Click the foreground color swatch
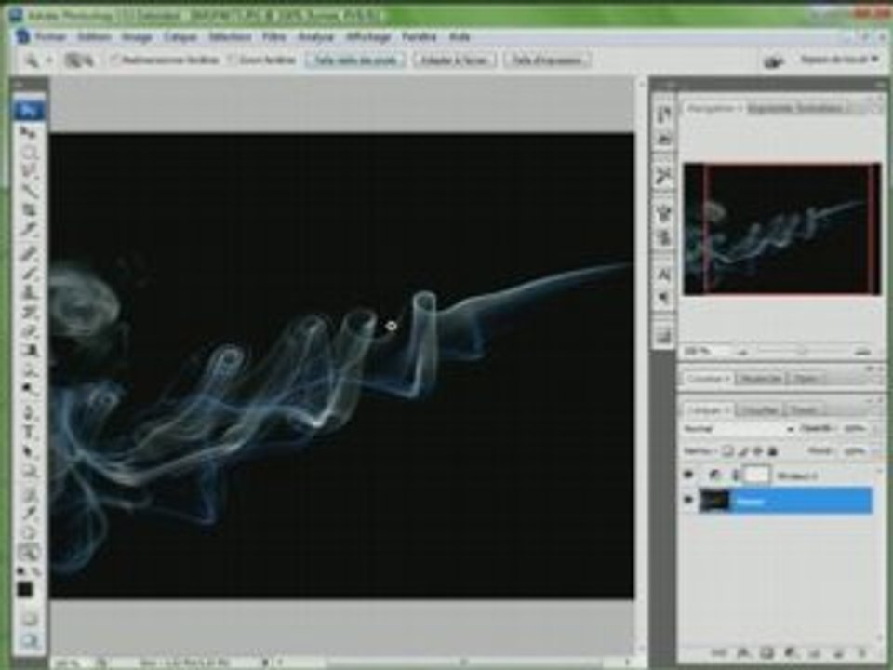This screenshot has width=893, height=670. click(x=24, y=590)
